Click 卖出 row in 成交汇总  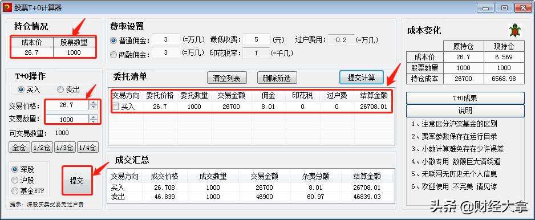[x=250, y=197]
